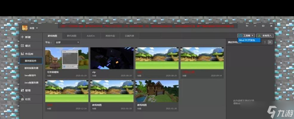Maximize the studio window
294x119 pixels.
click(263, 26)
